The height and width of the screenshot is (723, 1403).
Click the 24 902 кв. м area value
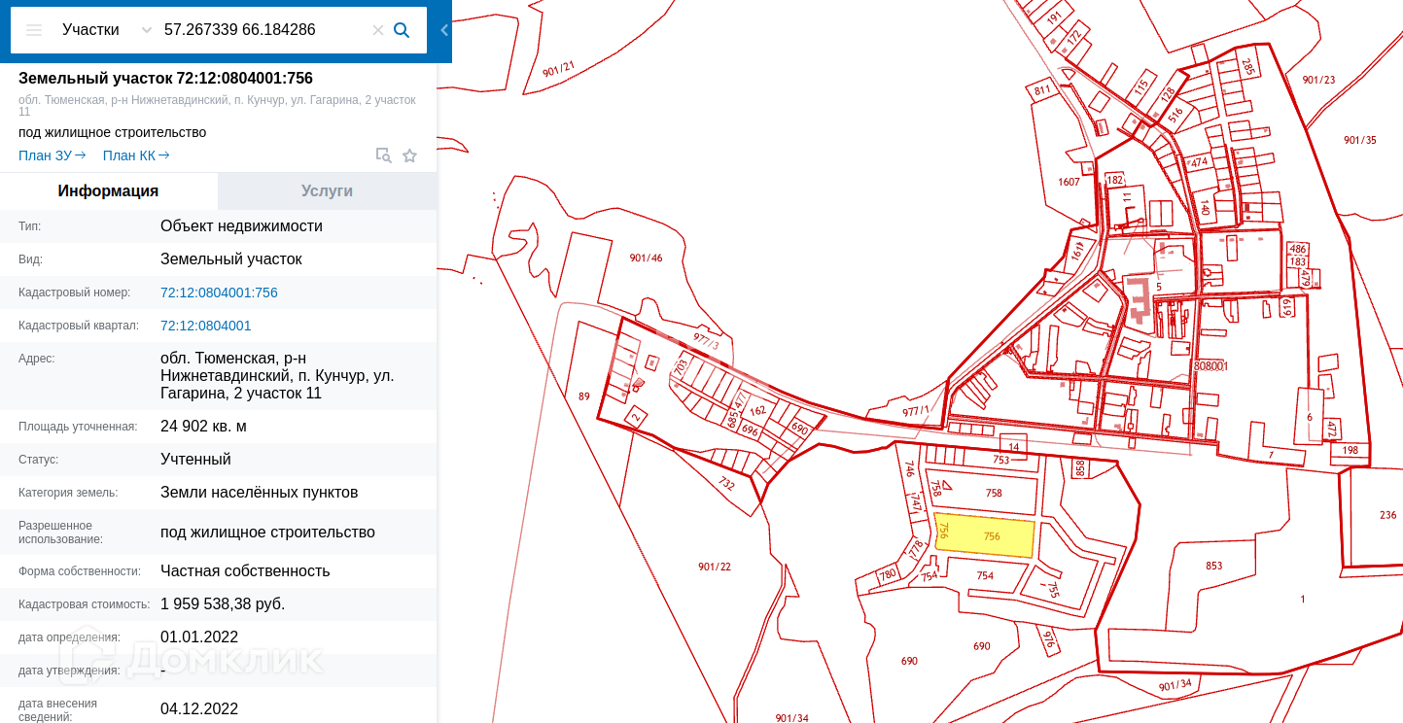(x=203, y=427)
